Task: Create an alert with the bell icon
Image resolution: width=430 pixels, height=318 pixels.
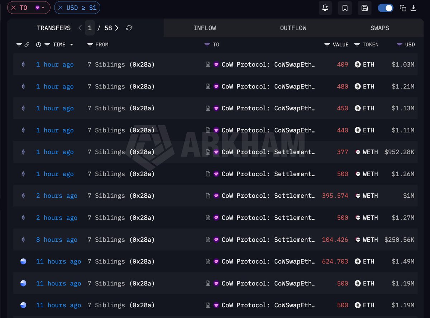Action: pos(325,8)
